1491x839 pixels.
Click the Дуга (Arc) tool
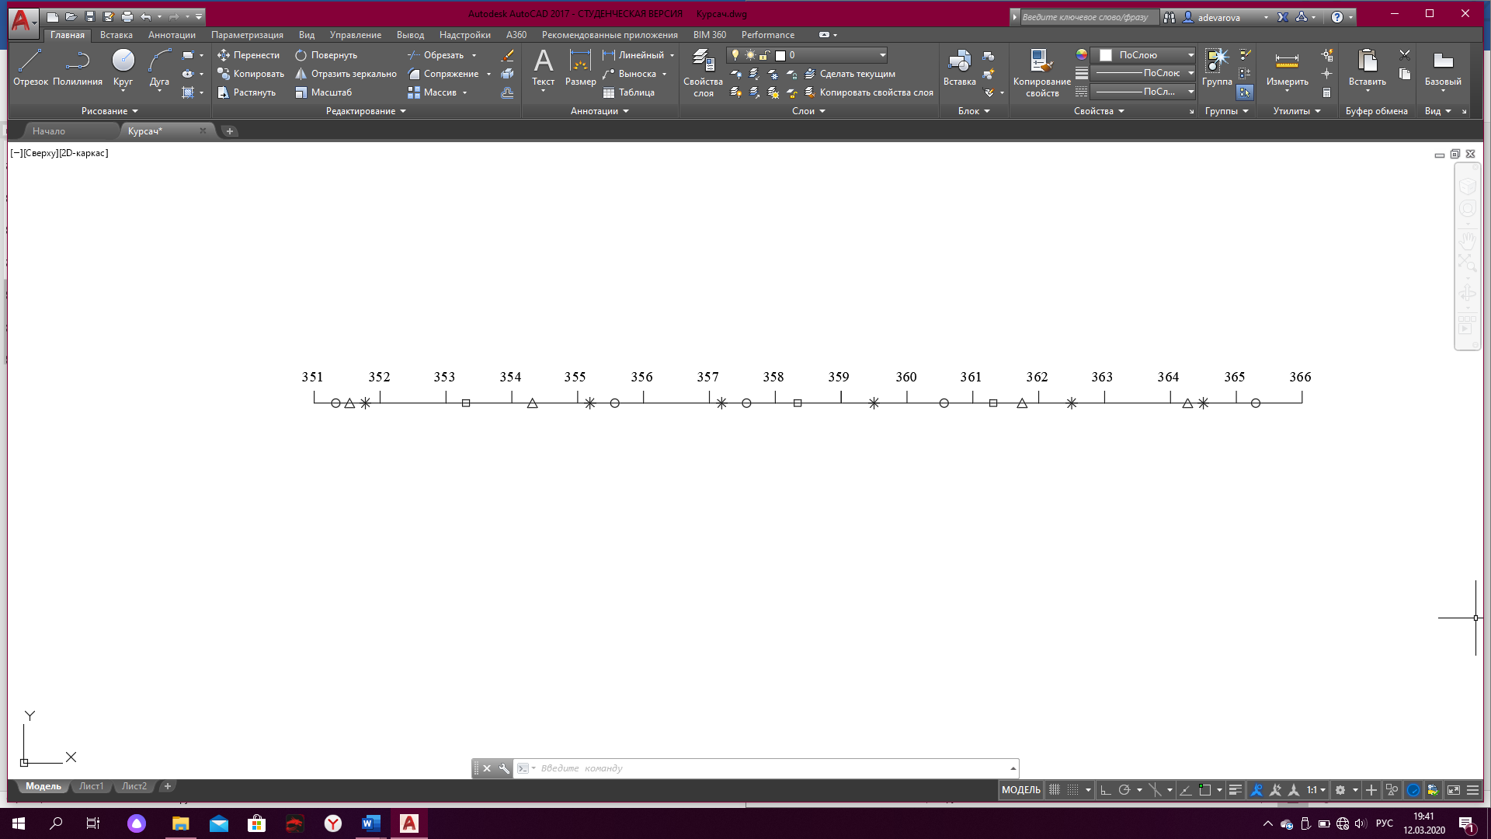159,67
